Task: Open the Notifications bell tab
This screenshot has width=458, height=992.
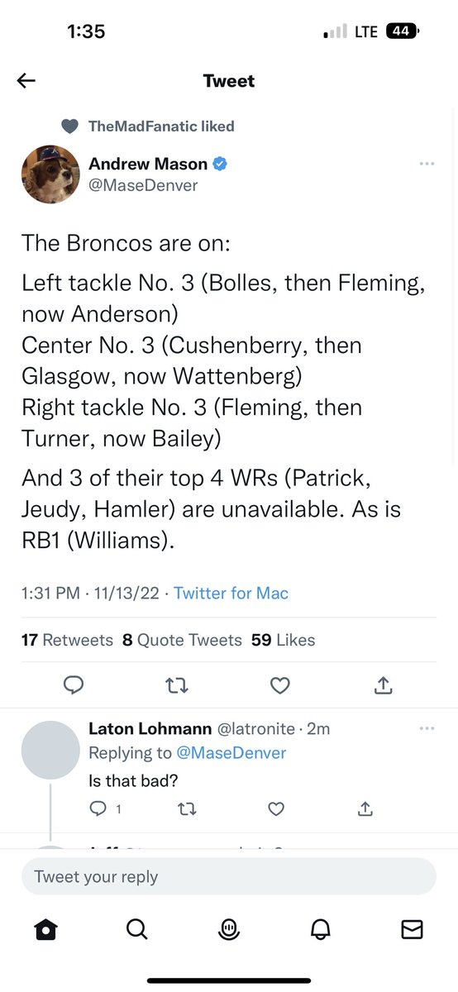Action: [320, 929]
